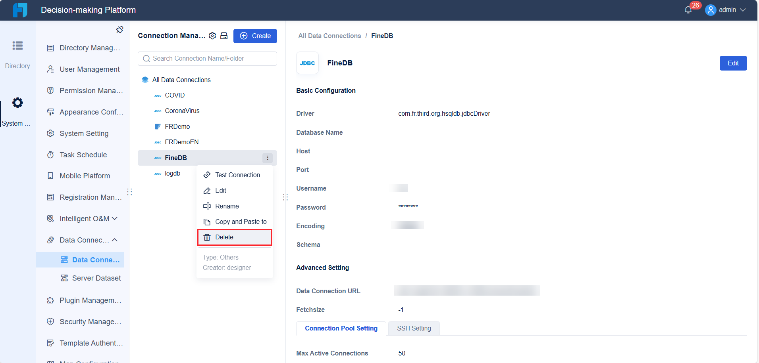Screen dimensions: 759x363
Task: Open Template Authentication menu item
Action: pyautogui.click(x=84, y=343)
